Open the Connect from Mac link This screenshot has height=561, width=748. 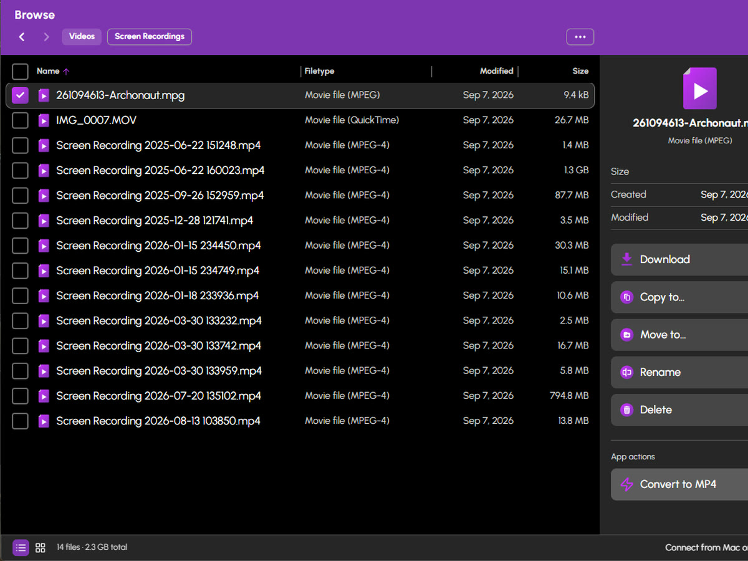[x=706, y=547]
